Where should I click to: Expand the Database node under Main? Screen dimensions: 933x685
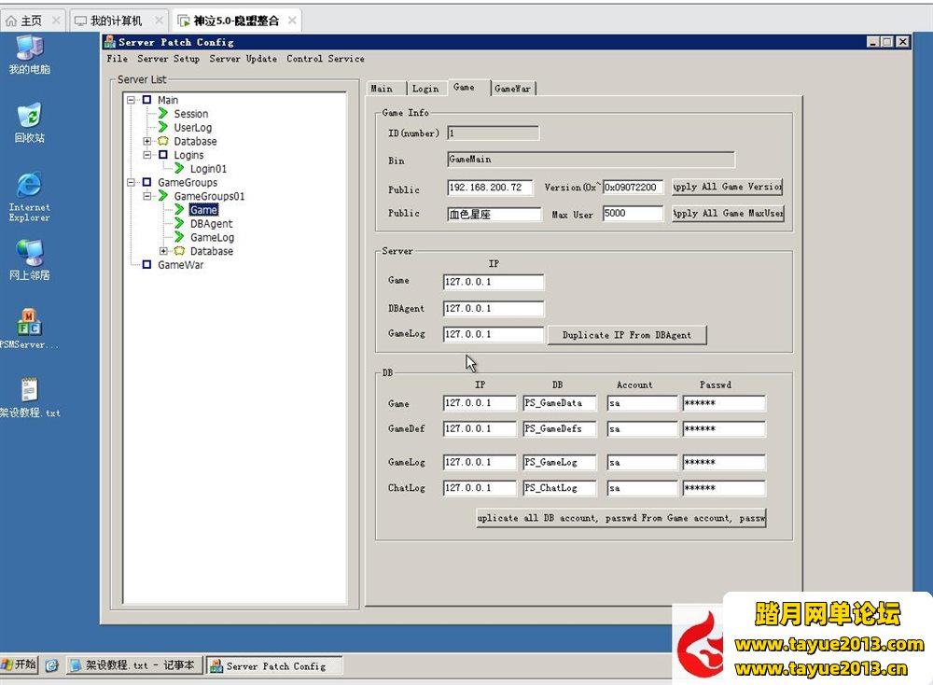pos(147,142)
